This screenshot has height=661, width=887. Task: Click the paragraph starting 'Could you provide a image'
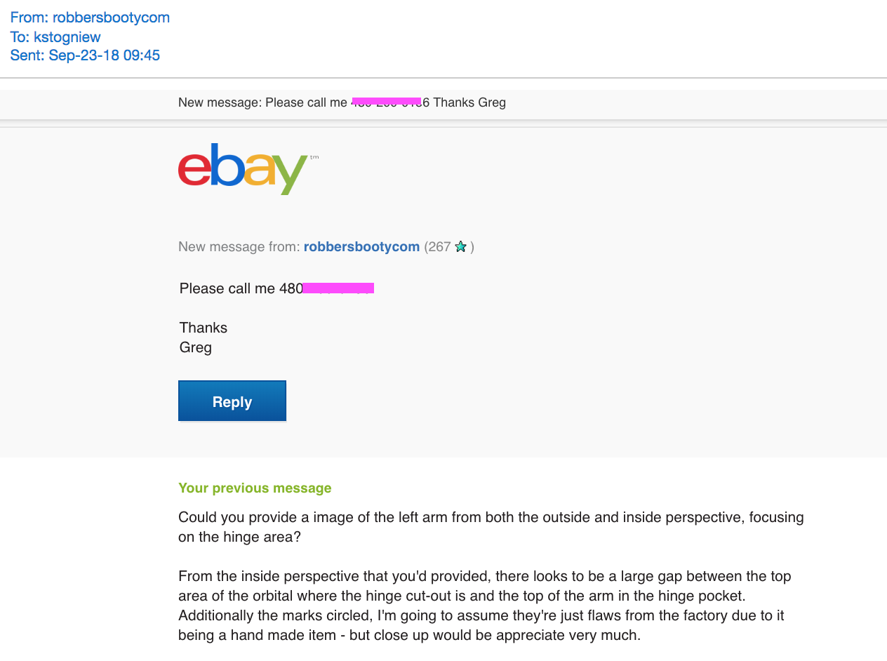coord(491,527)
